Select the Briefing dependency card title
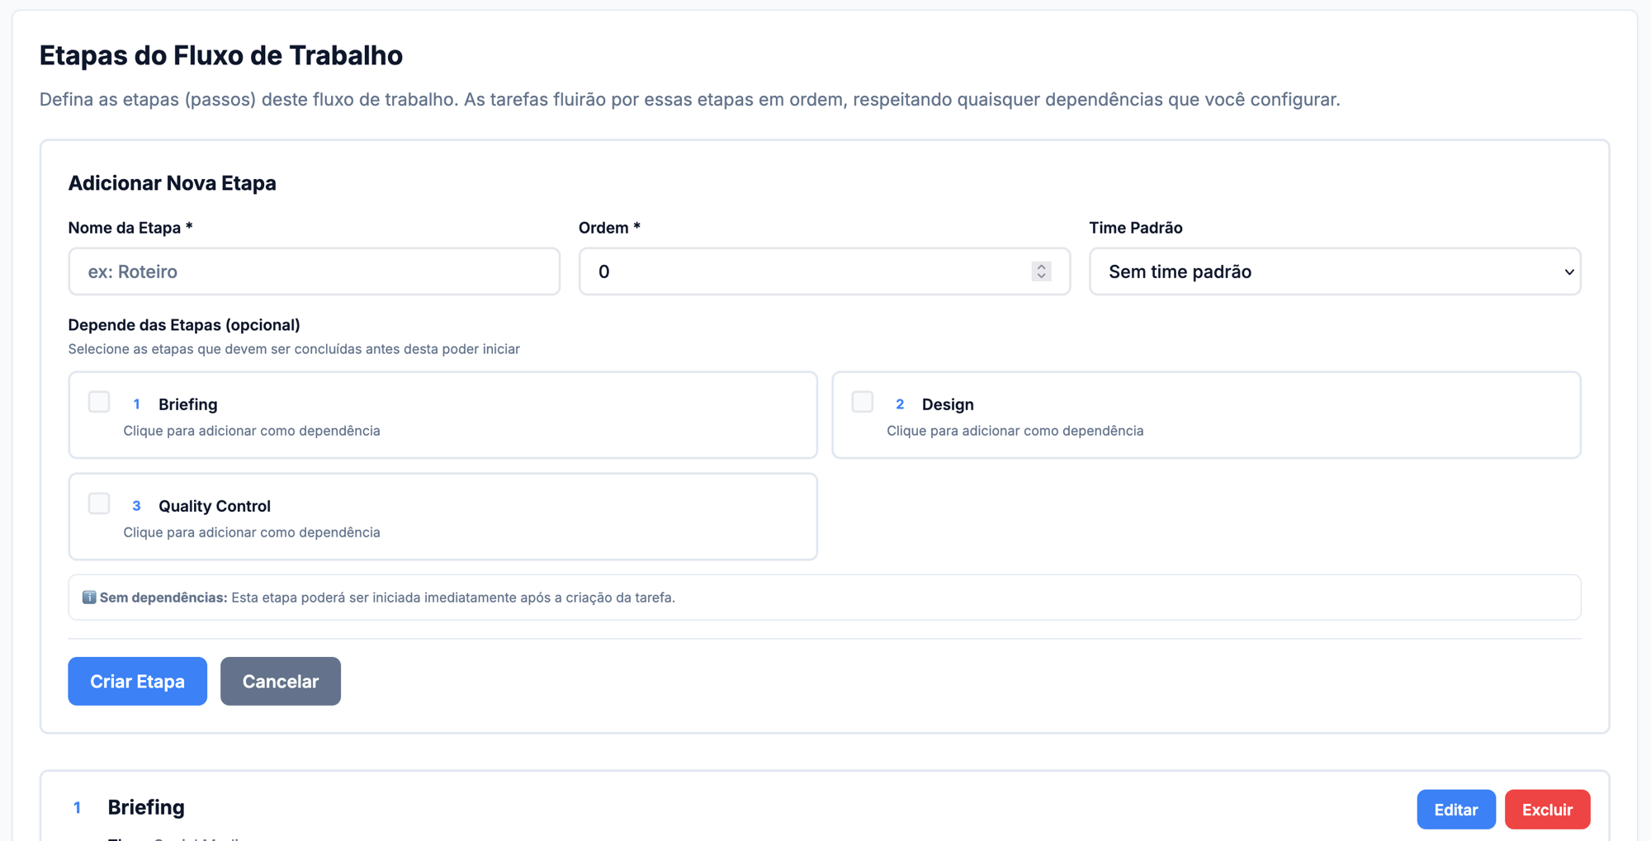1651x841 pixels. [188, 404]
